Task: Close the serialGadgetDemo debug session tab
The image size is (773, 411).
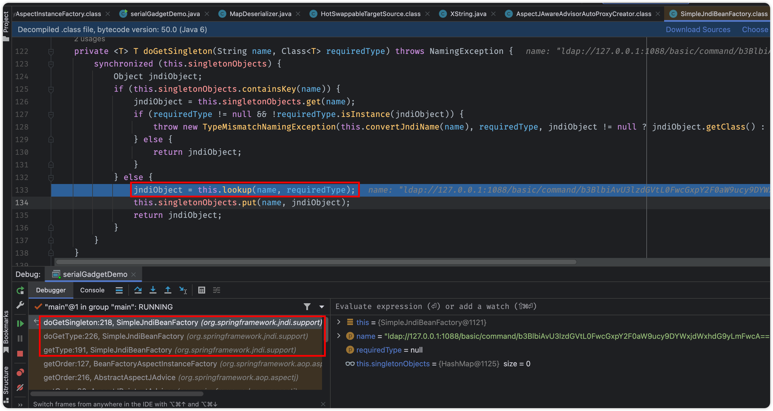Action: [134, 274]
